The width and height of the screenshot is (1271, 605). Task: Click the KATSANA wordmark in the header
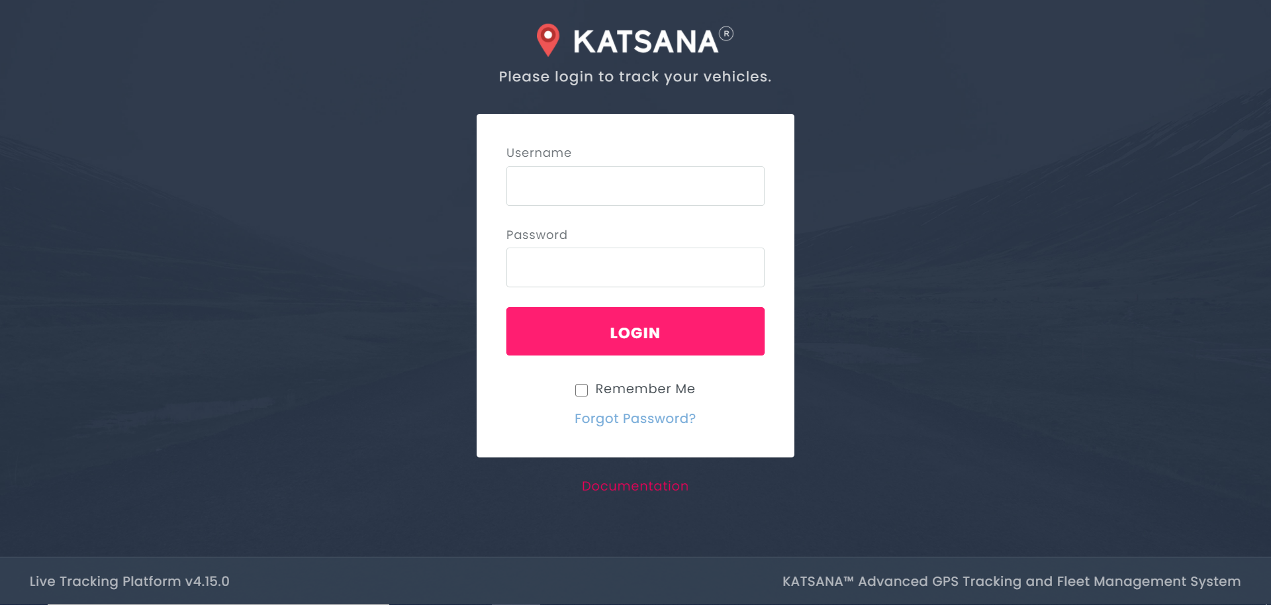tap(645, 42)
